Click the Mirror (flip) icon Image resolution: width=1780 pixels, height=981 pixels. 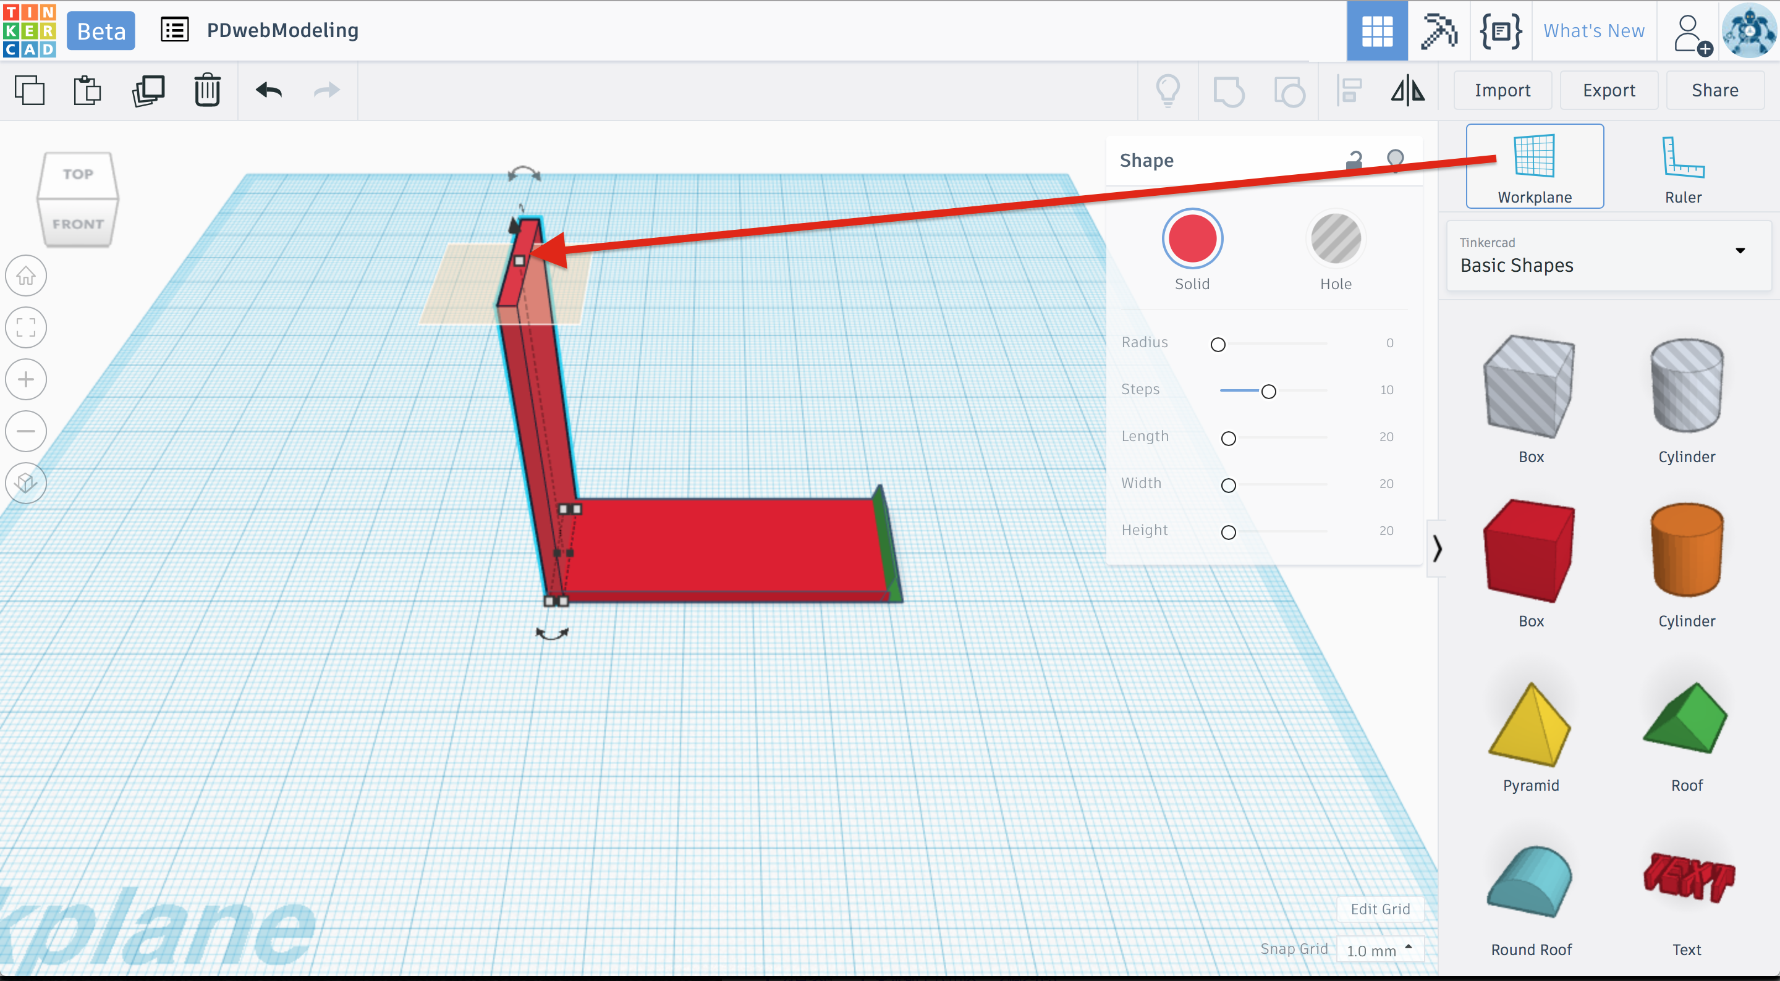click(1407, 90)
